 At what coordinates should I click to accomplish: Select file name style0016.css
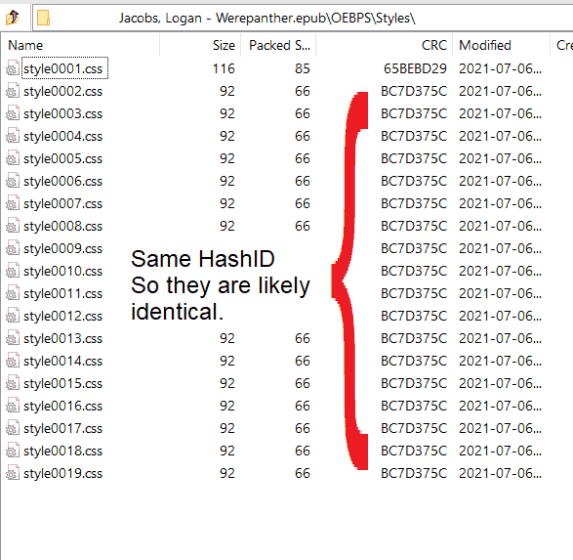(x=62, y=406)
